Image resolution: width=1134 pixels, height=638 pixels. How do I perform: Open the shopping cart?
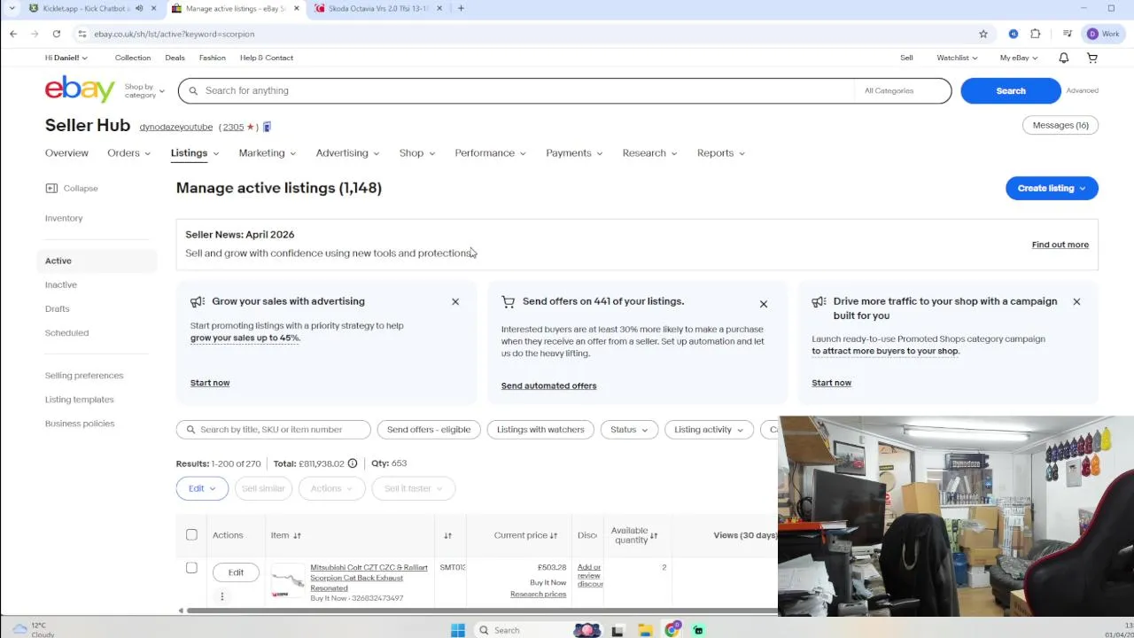coord(1092,58)
